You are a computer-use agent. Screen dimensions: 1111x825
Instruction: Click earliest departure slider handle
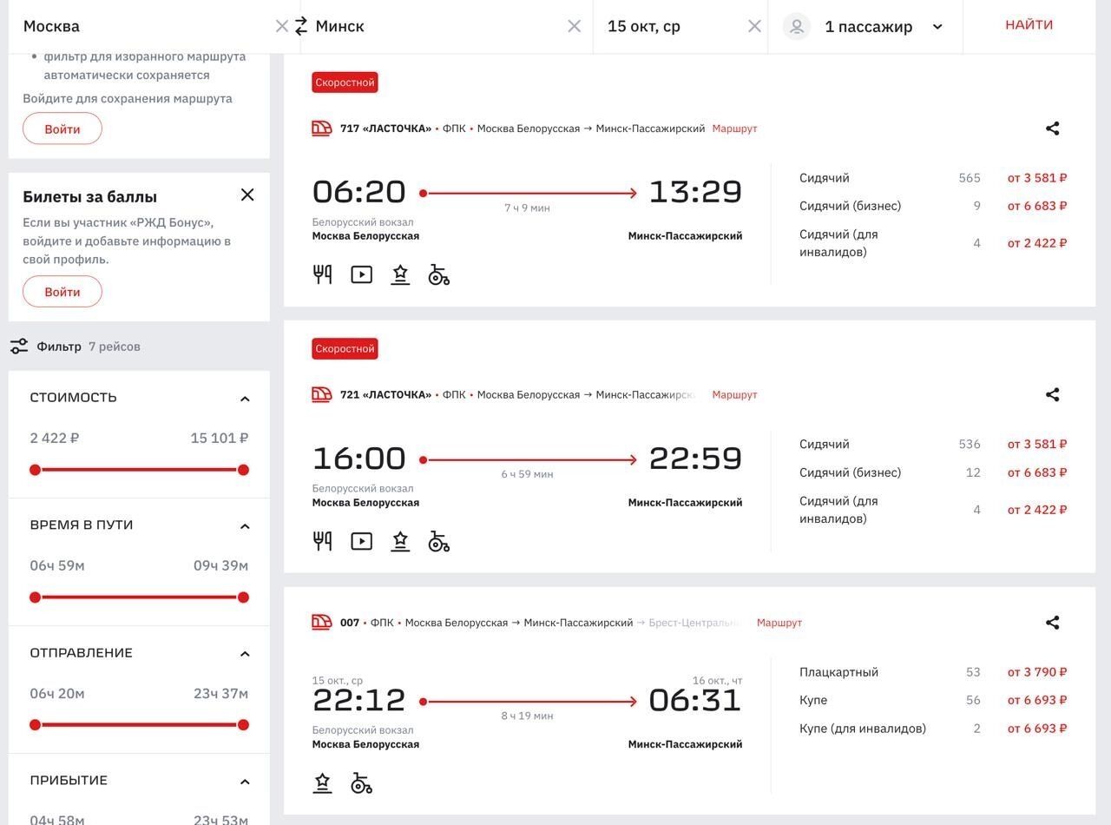[35, 725]
